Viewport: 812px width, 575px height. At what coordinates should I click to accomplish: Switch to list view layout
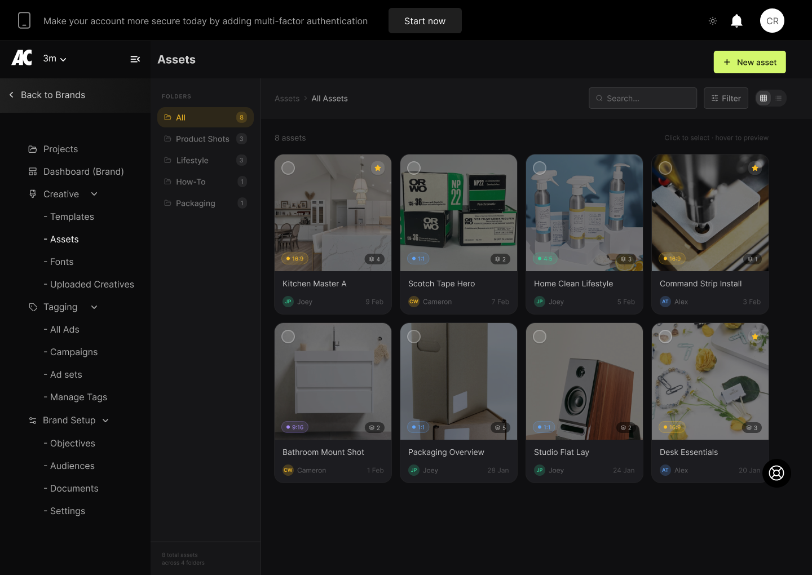[x=778, y=98]
